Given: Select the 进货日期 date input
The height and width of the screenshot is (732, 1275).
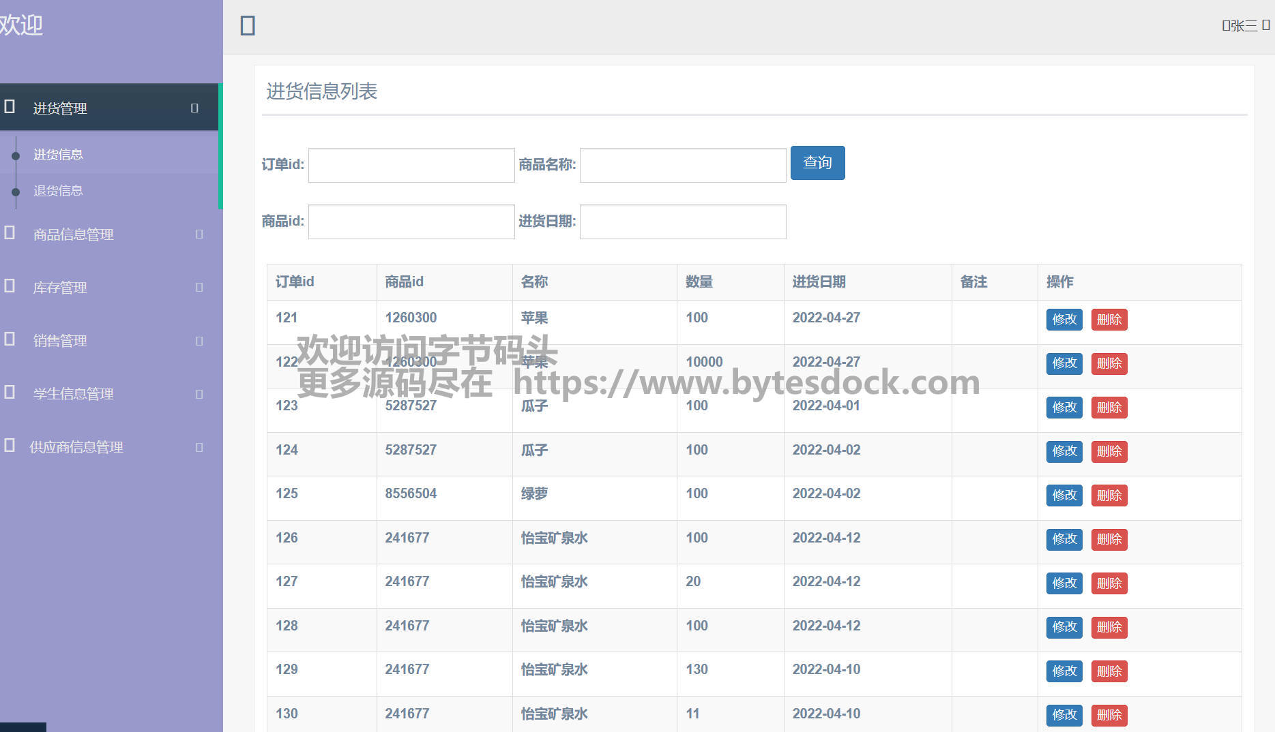Looking at the screenshot, I should (x=682, y=222).
